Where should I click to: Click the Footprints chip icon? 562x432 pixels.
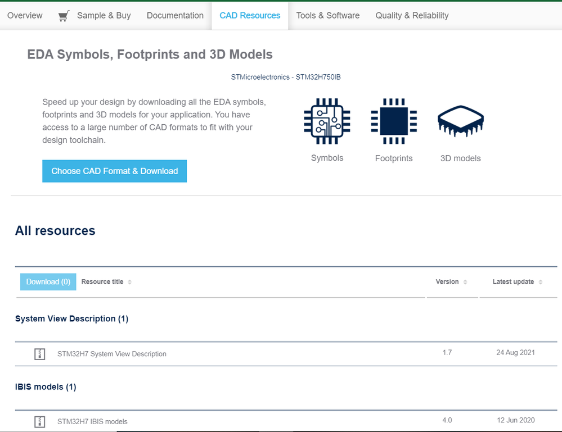point(394,121)
